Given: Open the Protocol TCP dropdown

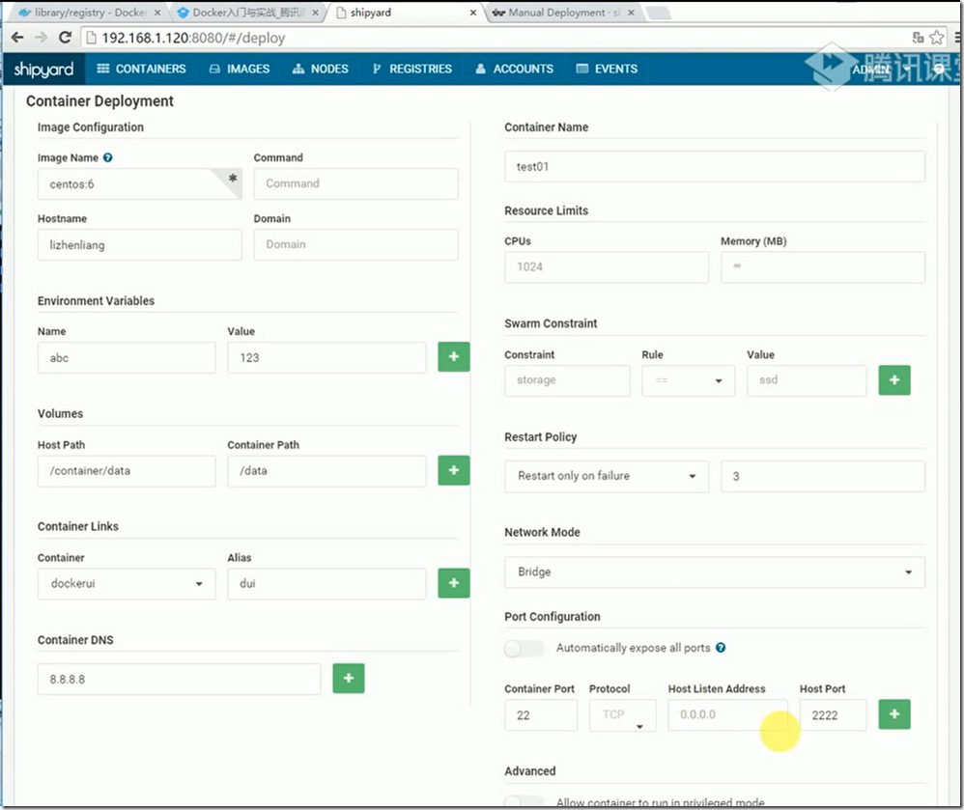Looking at the screenshot, I should click(623, 715).
